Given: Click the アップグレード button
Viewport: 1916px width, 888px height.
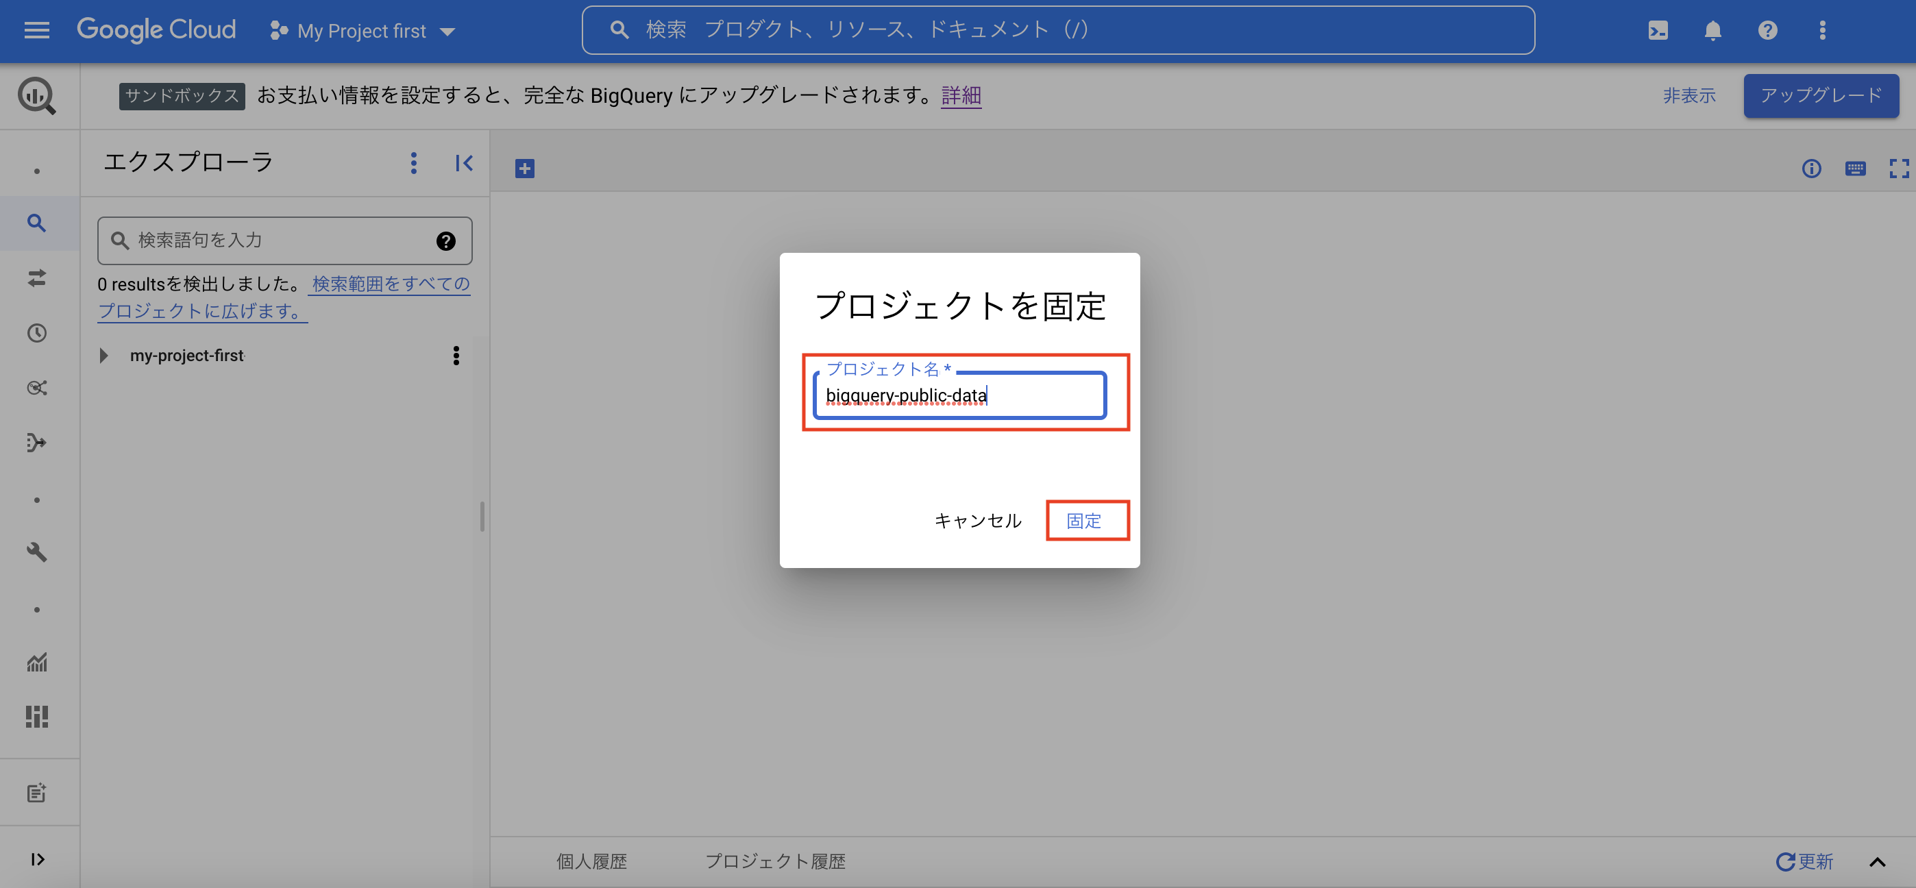Looking at the screenshot, I should click(x=1821, y=95).
